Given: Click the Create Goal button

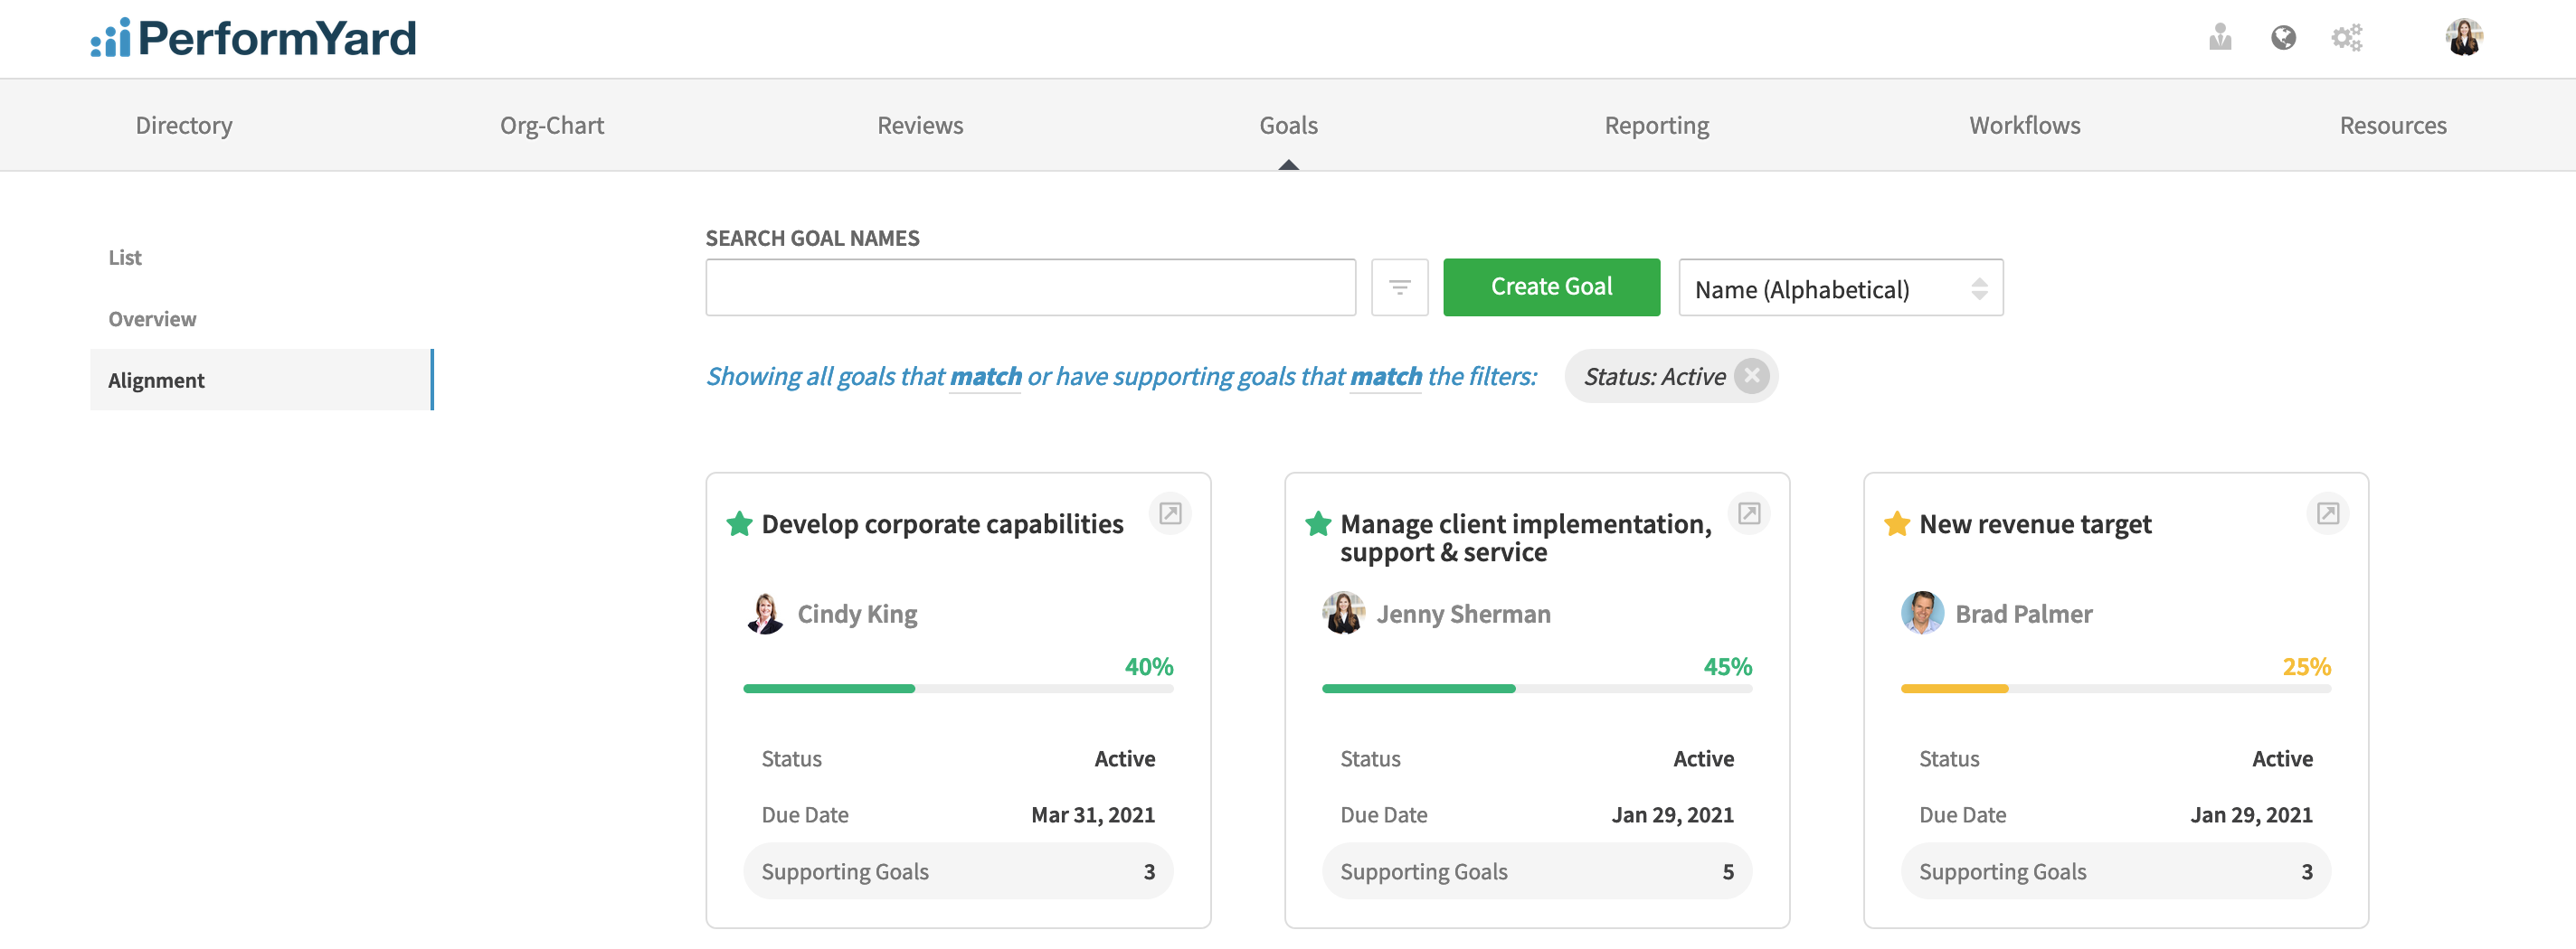Looking at the screenshot, I should 1551,287.
